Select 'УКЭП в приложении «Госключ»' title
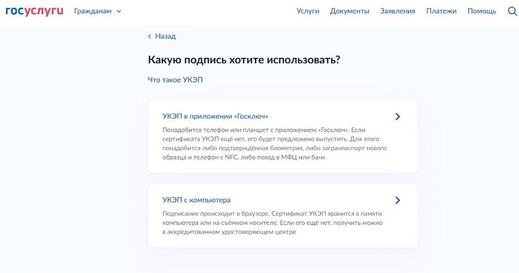Viewport: 519px width, 273px height. coord(215,116)
